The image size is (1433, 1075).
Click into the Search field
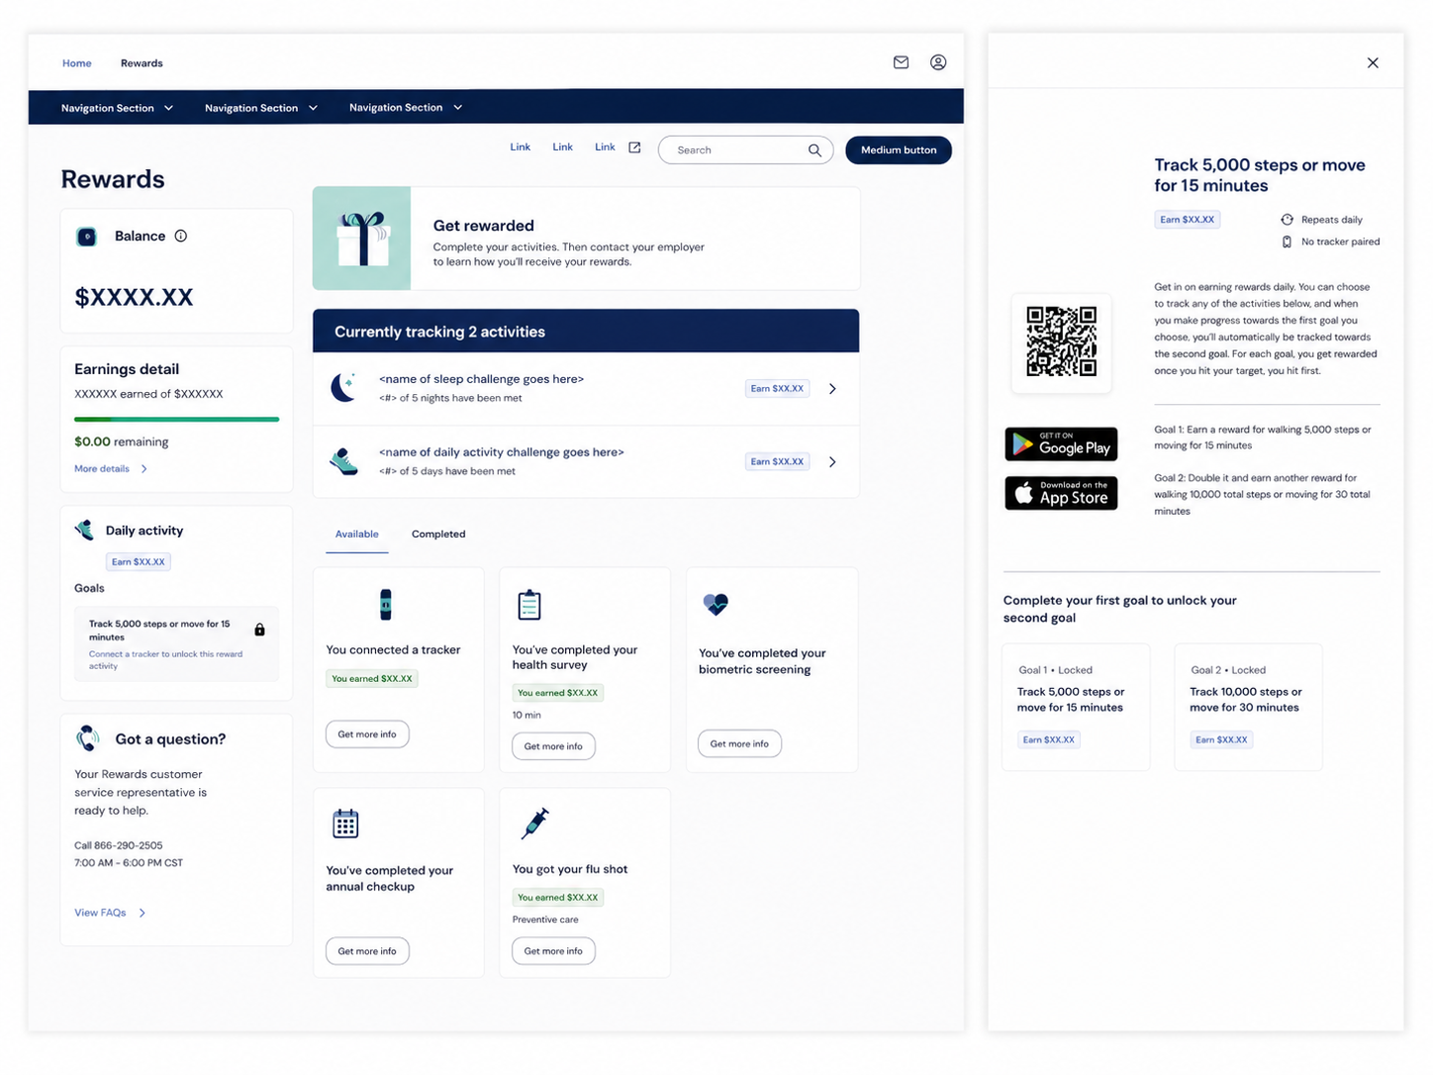(x=745, y=150)
